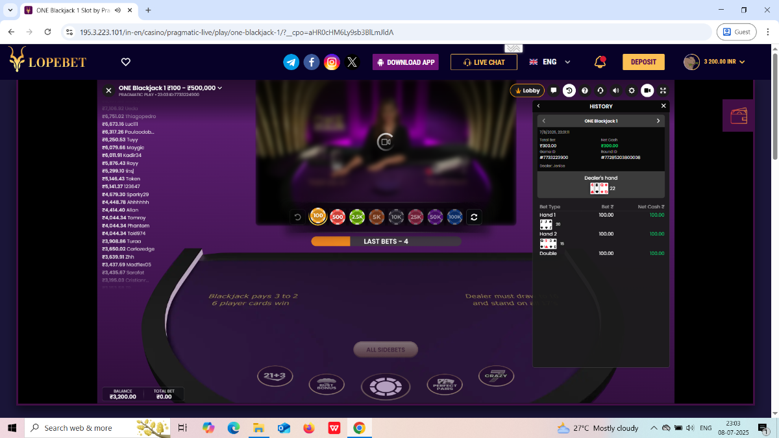
Task: Open the Instagram social link
Action: pos(332,62)
